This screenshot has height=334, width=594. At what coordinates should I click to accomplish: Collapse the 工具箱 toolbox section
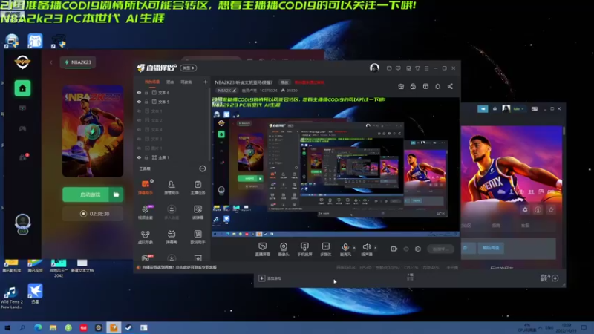pos(203,168)
